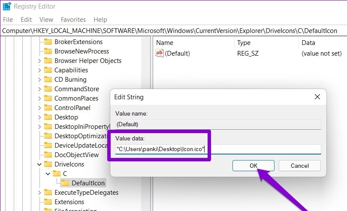Click the Extensions folder icon
Screen dimensions: 347x211
[48, 202]
